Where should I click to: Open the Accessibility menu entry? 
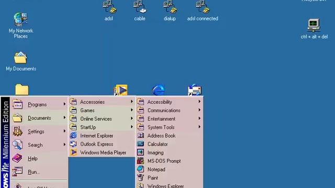tap(170, 102)
